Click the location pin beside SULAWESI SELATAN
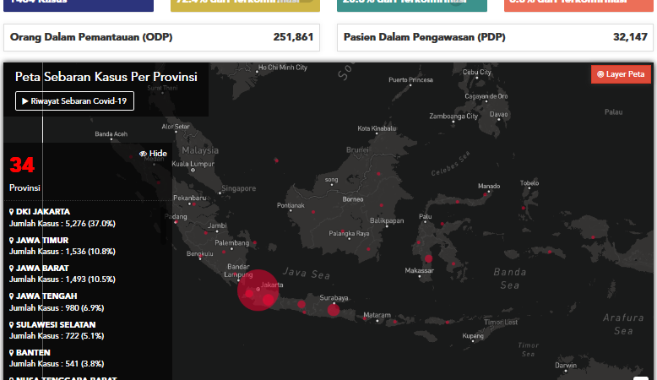This screenshot has width=657, height=380. click(11, 325)
